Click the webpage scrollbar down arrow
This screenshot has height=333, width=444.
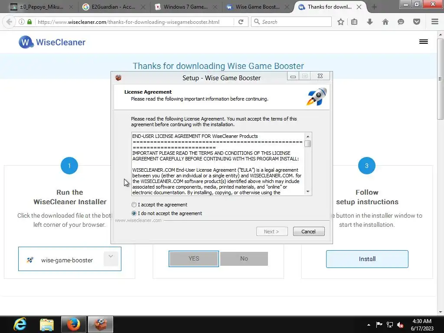[440, 312]
